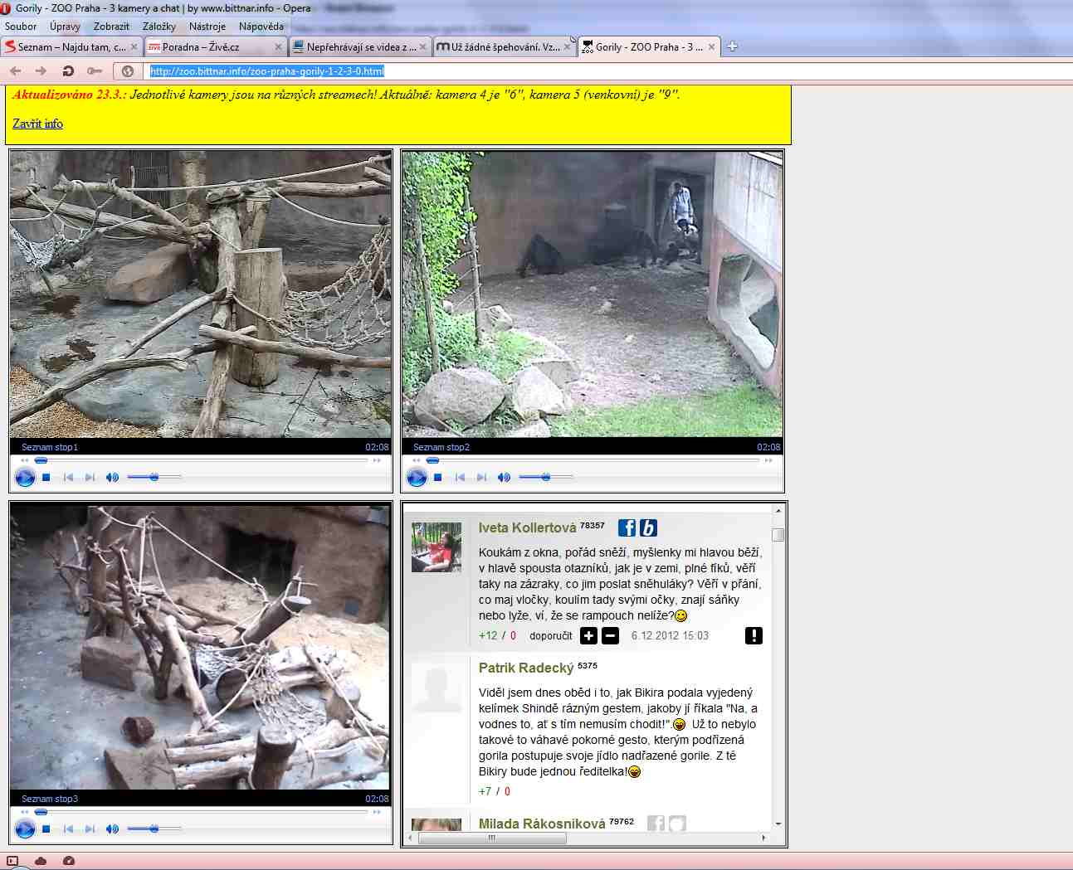The image size is (1073, 870).
Task: Adjust the Seznam stop2 volume slider
Action: point(546,478)
